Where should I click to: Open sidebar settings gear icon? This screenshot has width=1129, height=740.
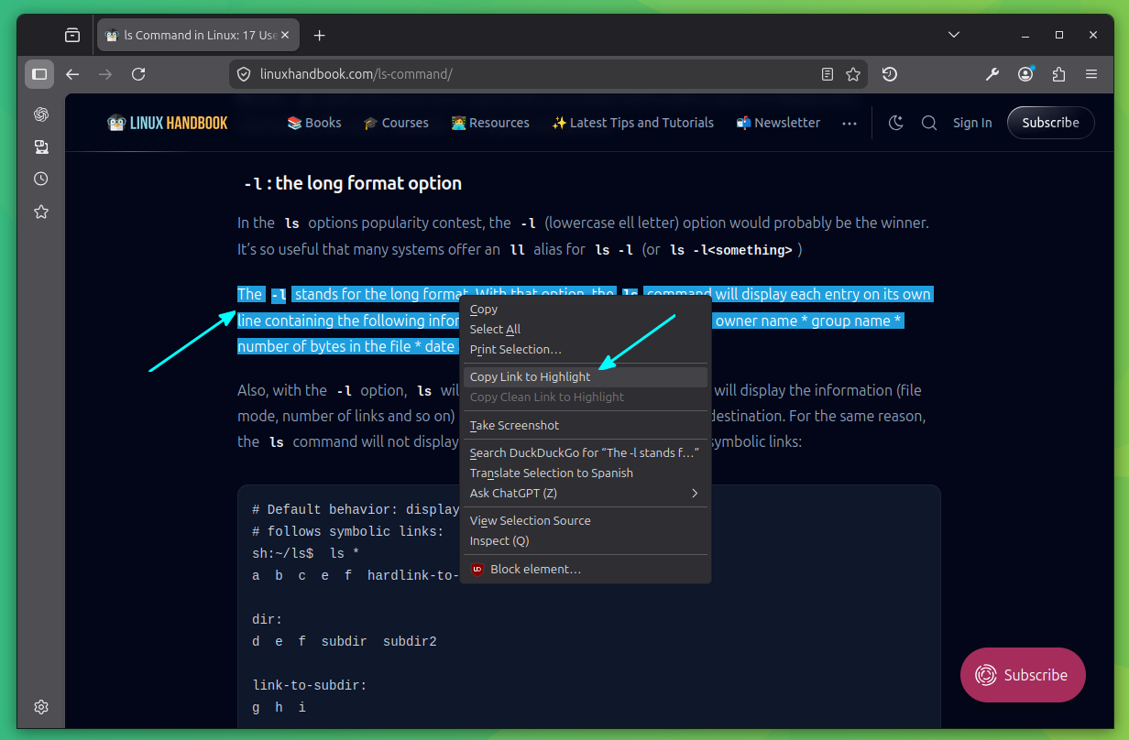tap(41, 707)
